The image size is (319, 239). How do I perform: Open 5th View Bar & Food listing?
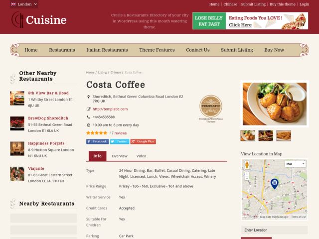48,93
